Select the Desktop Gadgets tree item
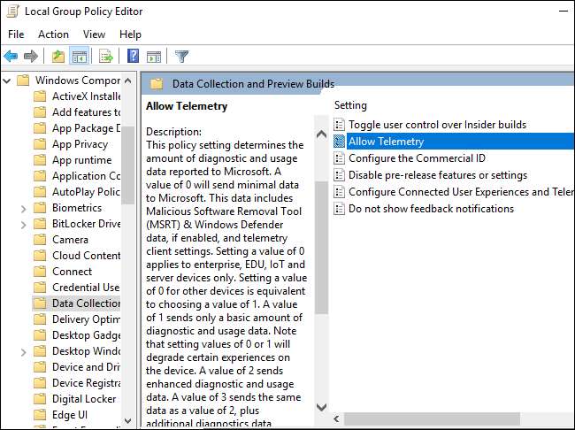 coord(87,335)
